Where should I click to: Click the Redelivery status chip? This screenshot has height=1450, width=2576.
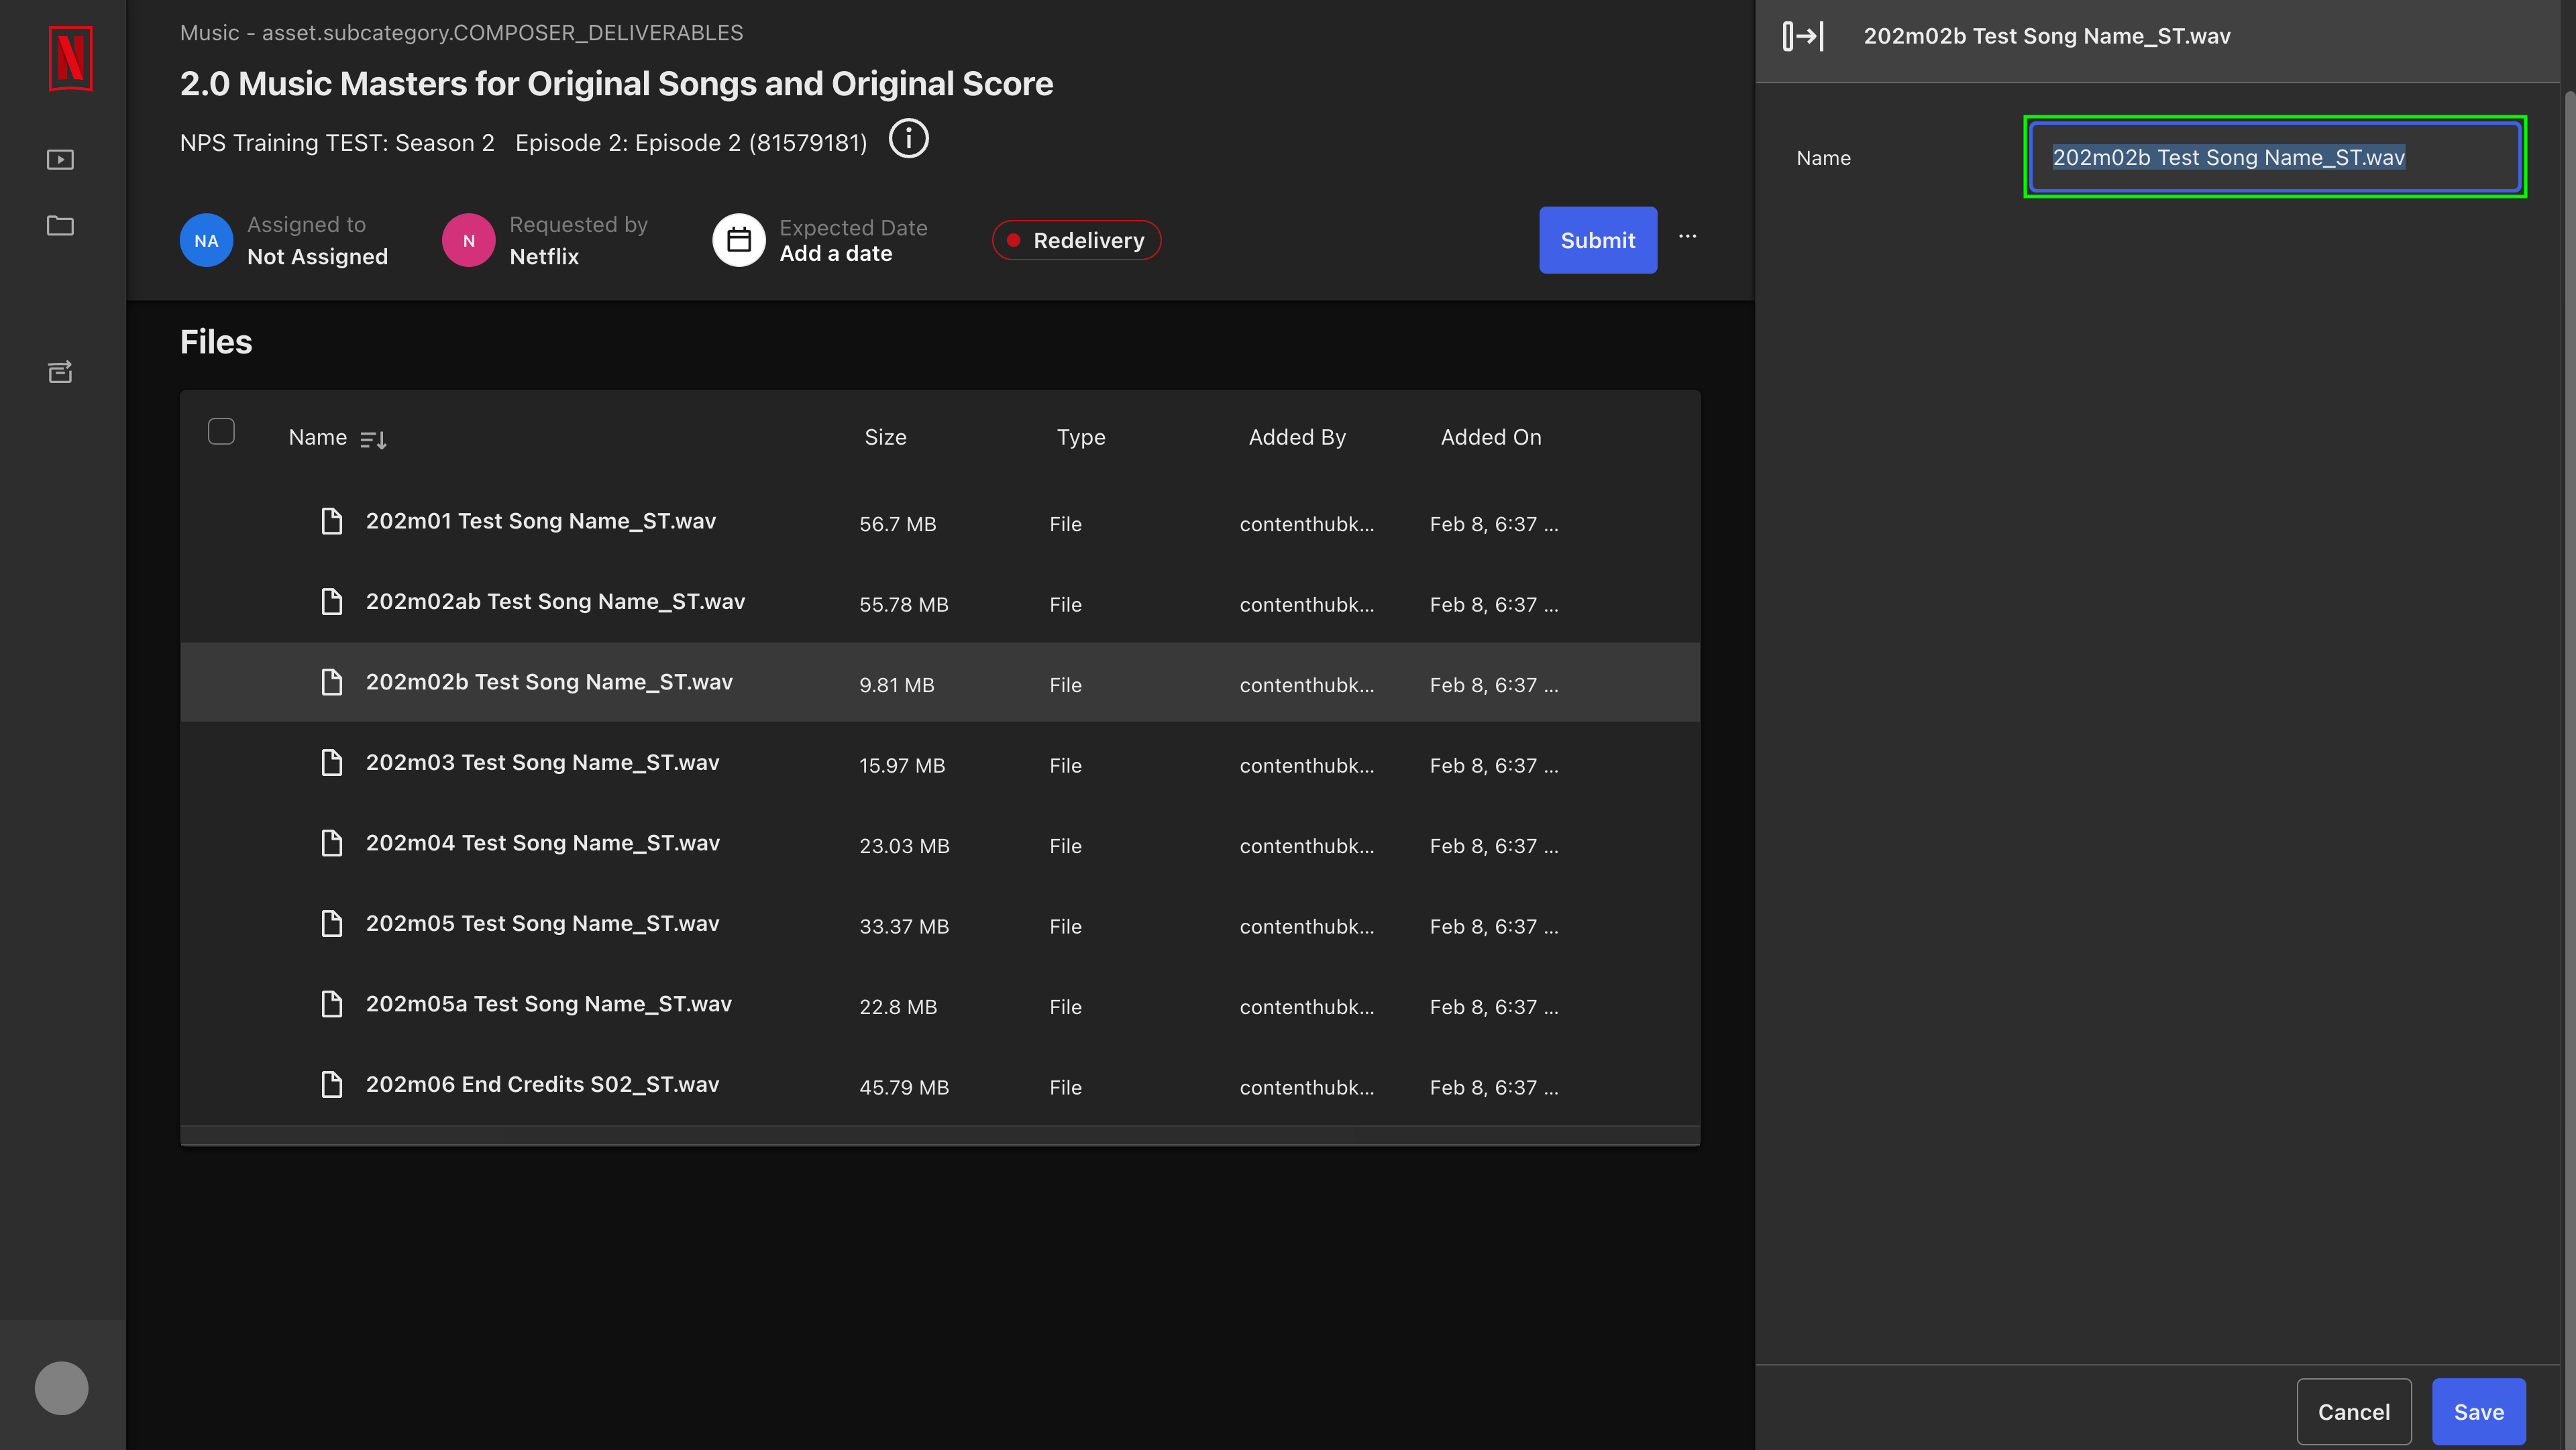coord(1076,240)
